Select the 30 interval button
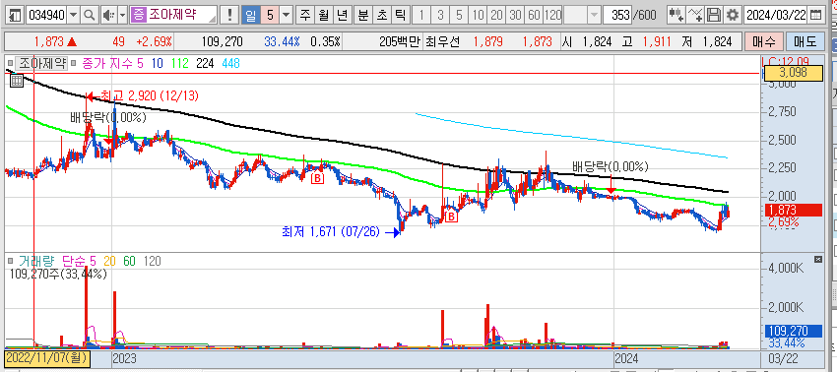This screenshot has height=372, width=837. pos(515,15)
